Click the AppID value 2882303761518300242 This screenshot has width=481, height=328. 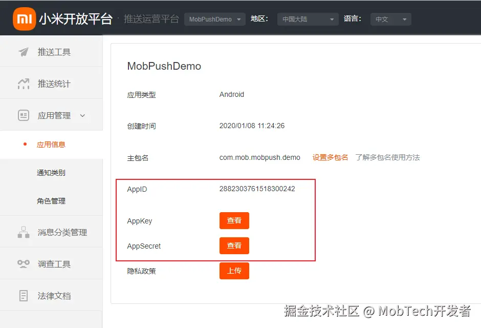[257, 189]
